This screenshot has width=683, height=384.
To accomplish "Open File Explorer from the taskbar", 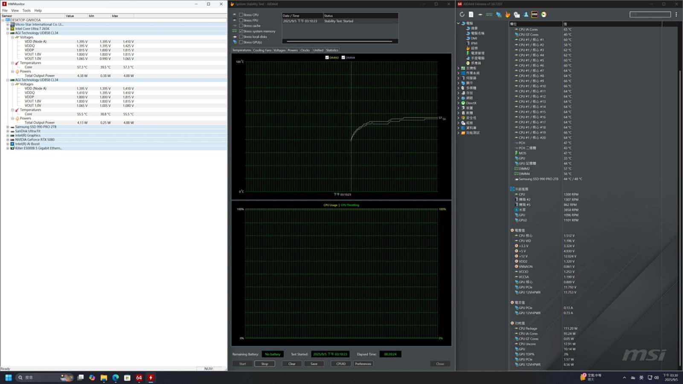I will (104, 378).
